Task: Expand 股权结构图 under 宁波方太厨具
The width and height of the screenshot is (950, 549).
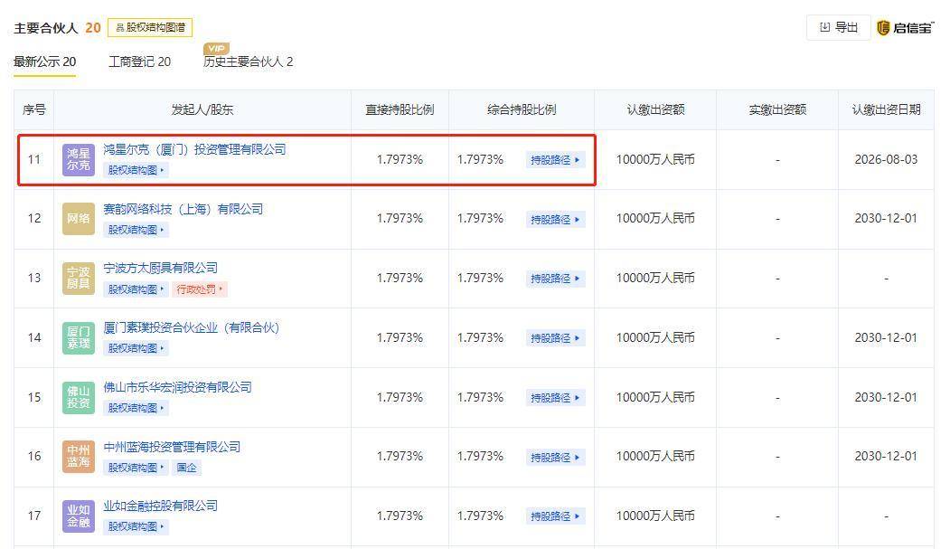Action: point(136,289)
